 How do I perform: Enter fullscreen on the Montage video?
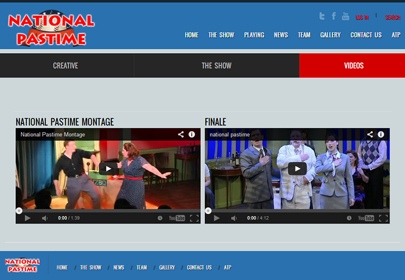pyautogui.click(x=194, y=219)
